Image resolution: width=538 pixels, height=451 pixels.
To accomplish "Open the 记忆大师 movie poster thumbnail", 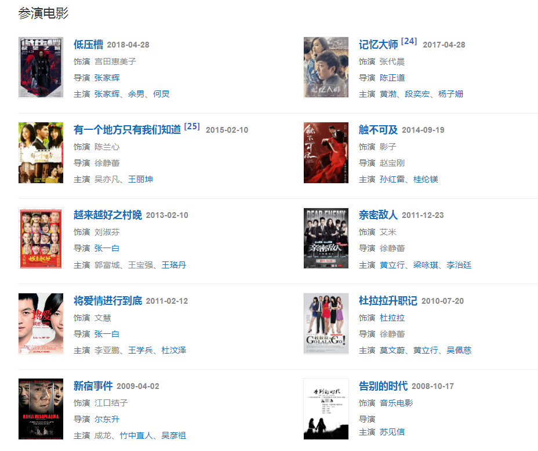I will 326,68.
